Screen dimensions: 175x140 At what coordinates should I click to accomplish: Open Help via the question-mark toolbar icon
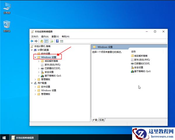[x=57, y=41]
